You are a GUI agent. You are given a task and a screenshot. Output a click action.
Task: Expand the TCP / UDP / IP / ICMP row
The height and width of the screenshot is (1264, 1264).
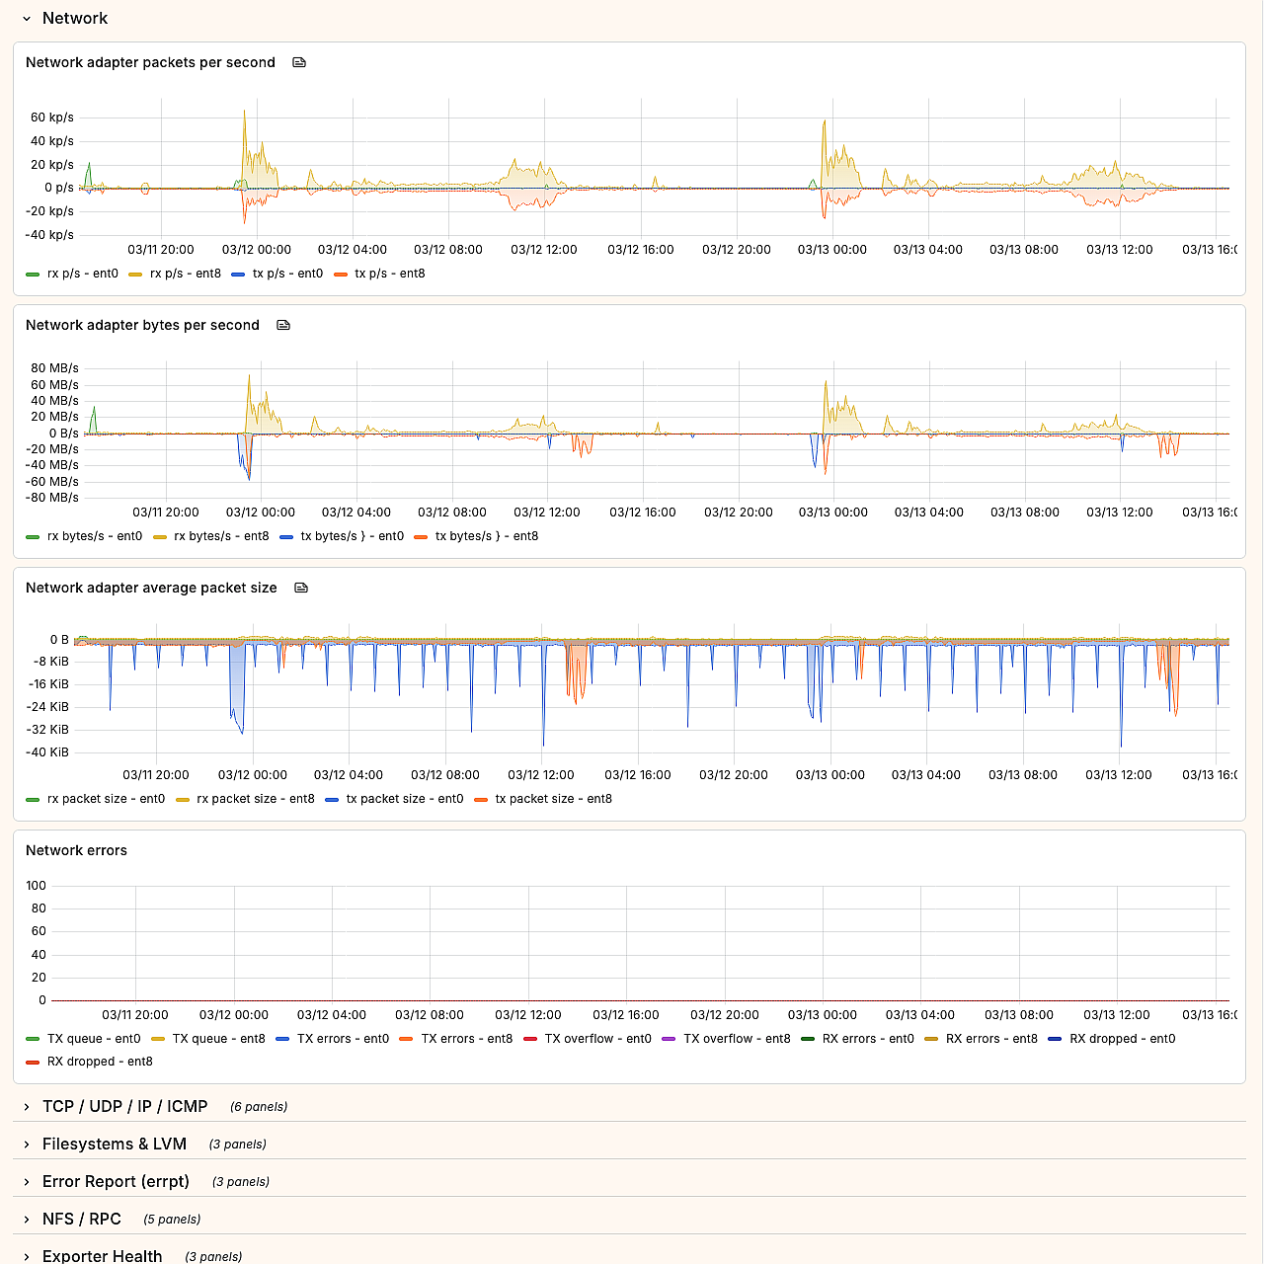click(27, 1107)
